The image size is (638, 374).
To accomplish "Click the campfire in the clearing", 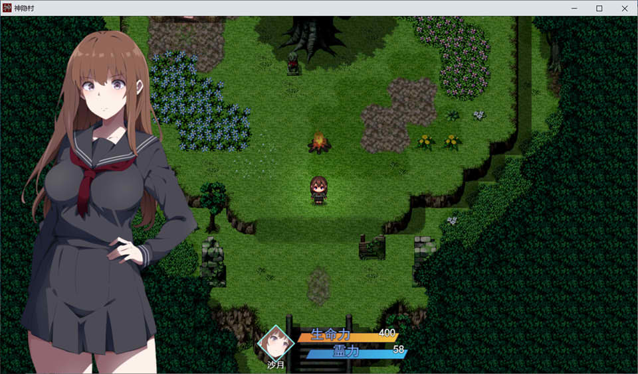I will click(x=320, y=143).
